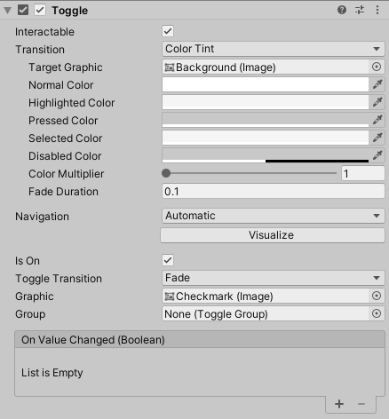The height and width of the screenshot is (419, 389).
Task: Open Toggle component three-dot menu
Action: (x=377, y=10)
